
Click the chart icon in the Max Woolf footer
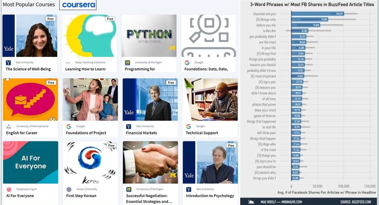(251, 202)
